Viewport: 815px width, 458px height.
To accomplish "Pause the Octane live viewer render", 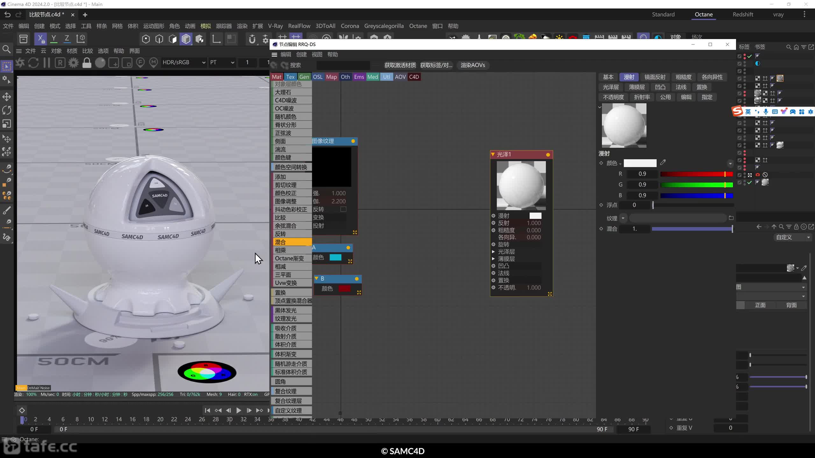I will pos(46,63).
